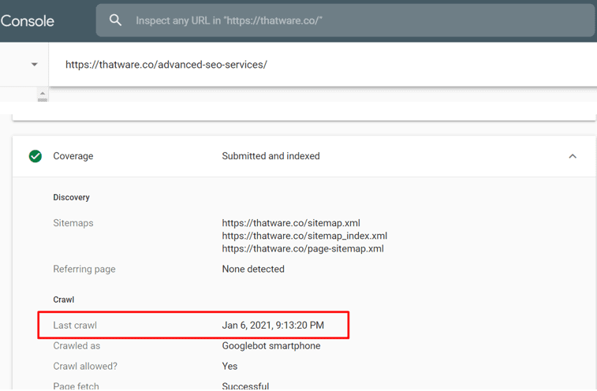The width and height of the screenshot is (597, 391).
Task: Click the None detected value
Action: point(253,269)
